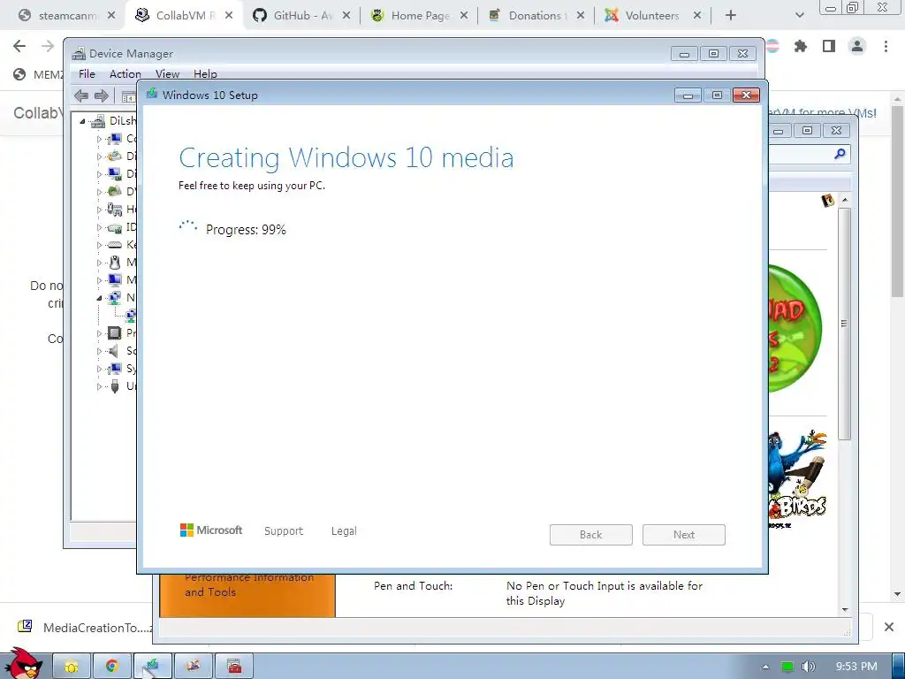Click Support link in Windows 10 Setup
The width and height of the screenshot is (905, 679).
tap(284, 531)
